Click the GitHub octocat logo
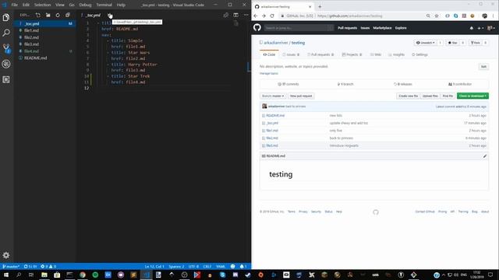This screenshot has width=499, height=280. pyautogui.click(x=257, y=28)
